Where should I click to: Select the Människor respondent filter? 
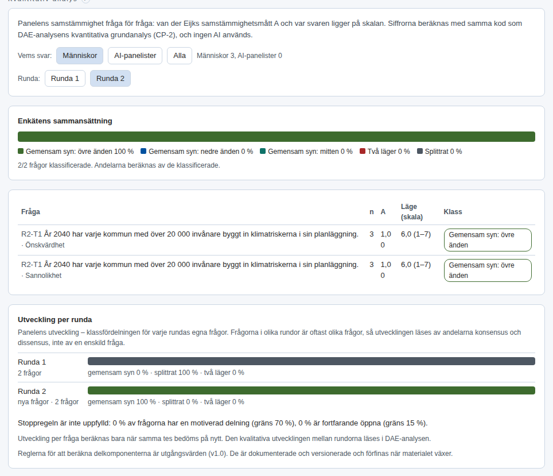pyautogui.click(x=80, y=56)
